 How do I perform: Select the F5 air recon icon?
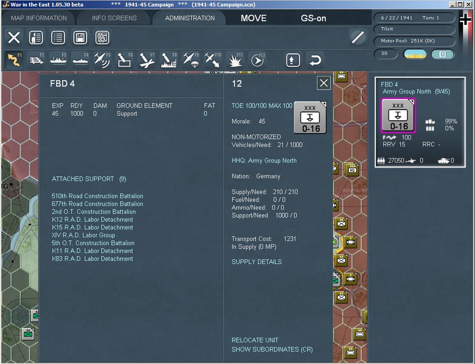pyautogui.click(x=102, y=60)
